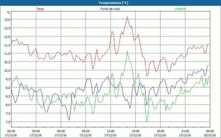The height and width of the screenshot is (138, 221).
Task: Click the 7,5 y-axis value
Action: point(8,113)
